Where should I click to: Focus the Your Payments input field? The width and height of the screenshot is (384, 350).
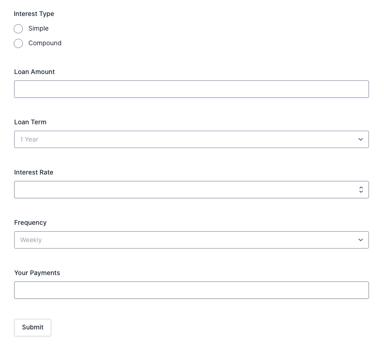coord(191,290)
